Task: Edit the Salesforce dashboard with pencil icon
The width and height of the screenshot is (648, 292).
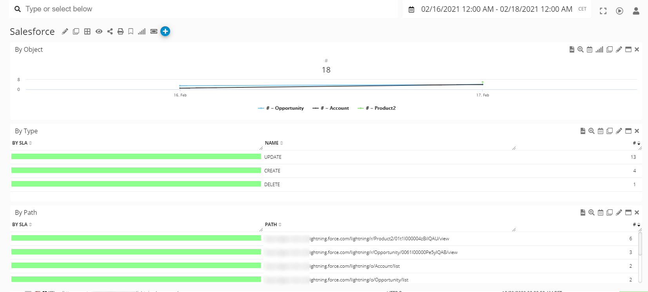Action: tap(65, 31)
